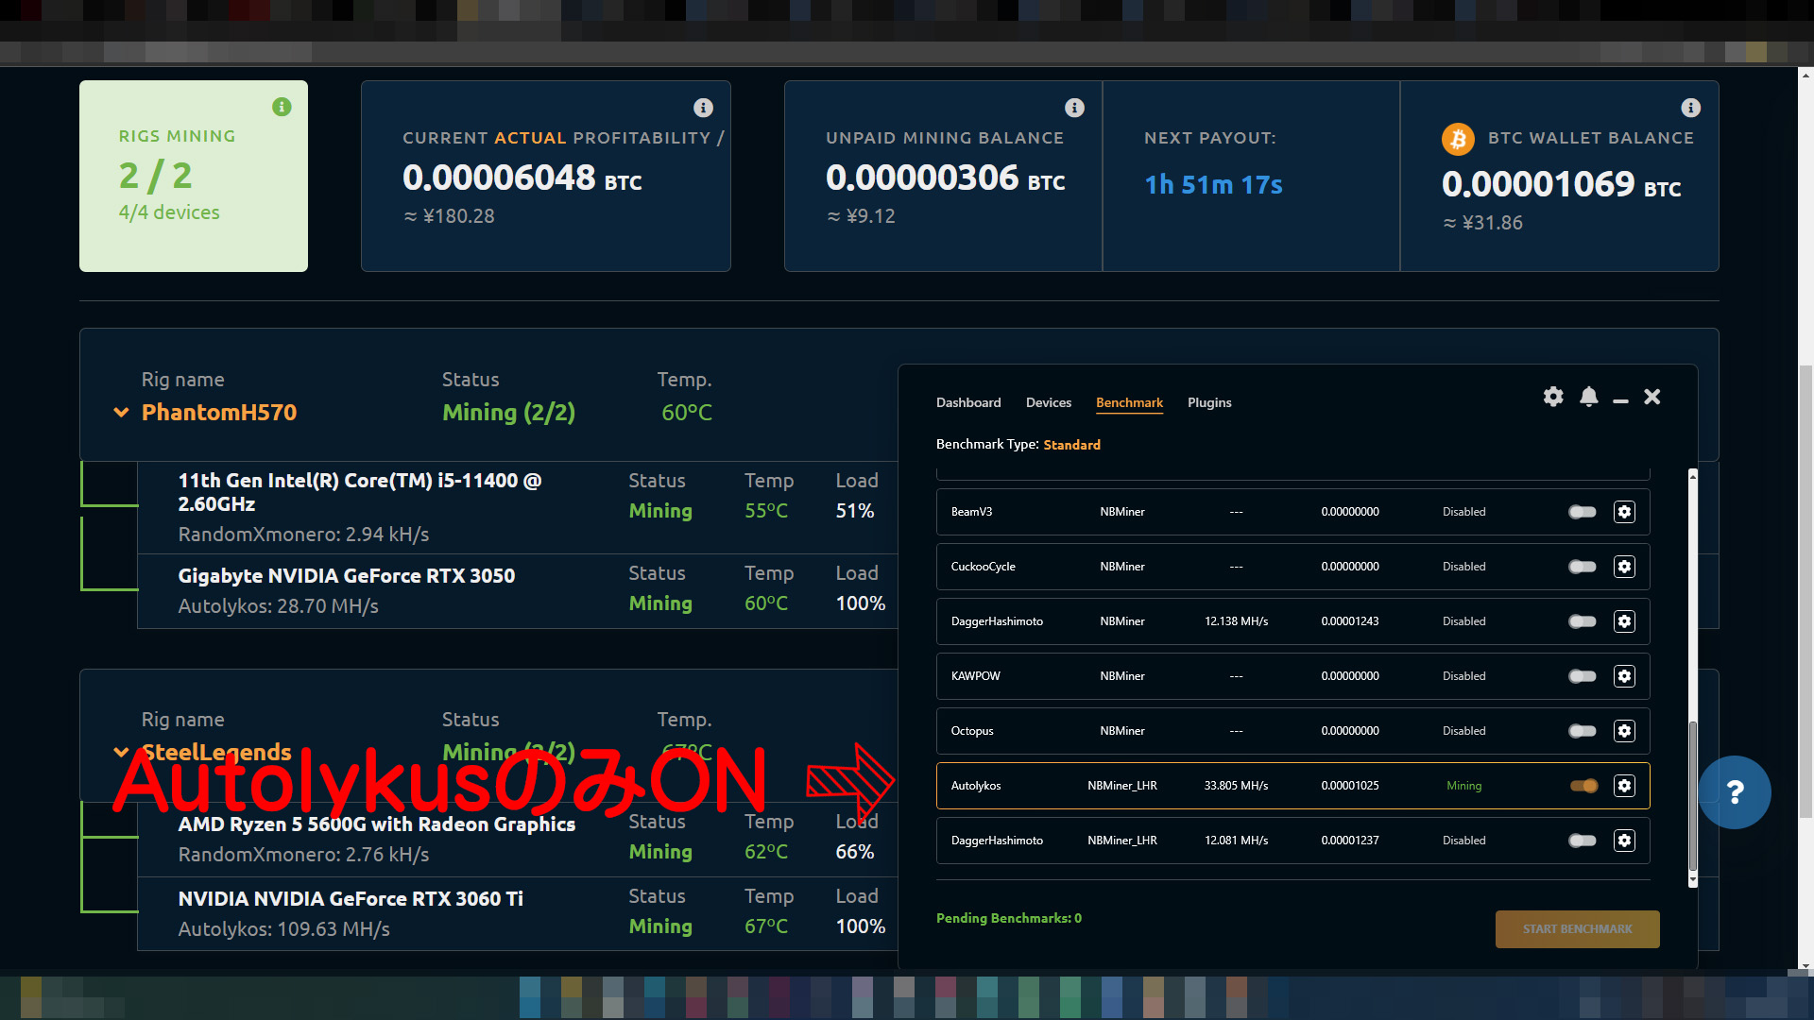Collapse the PhantomH570 rig chevron
The image size is (1814, 1020).
pyautogui.click(x=121, y=413)
